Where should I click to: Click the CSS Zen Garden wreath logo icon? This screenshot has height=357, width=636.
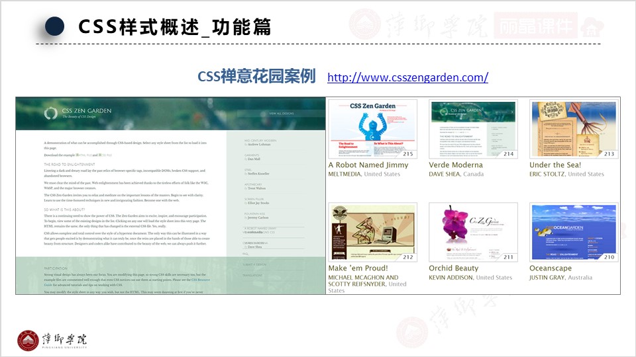51,113
